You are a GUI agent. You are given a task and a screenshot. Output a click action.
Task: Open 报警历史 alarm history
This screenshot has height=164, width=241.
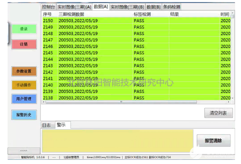(24, 115)
